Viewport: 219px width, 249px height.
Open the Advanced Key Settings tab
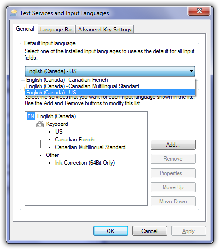tap(105, 30)
